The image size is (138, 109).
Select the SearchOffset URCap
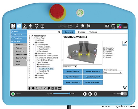coord(20,55)
